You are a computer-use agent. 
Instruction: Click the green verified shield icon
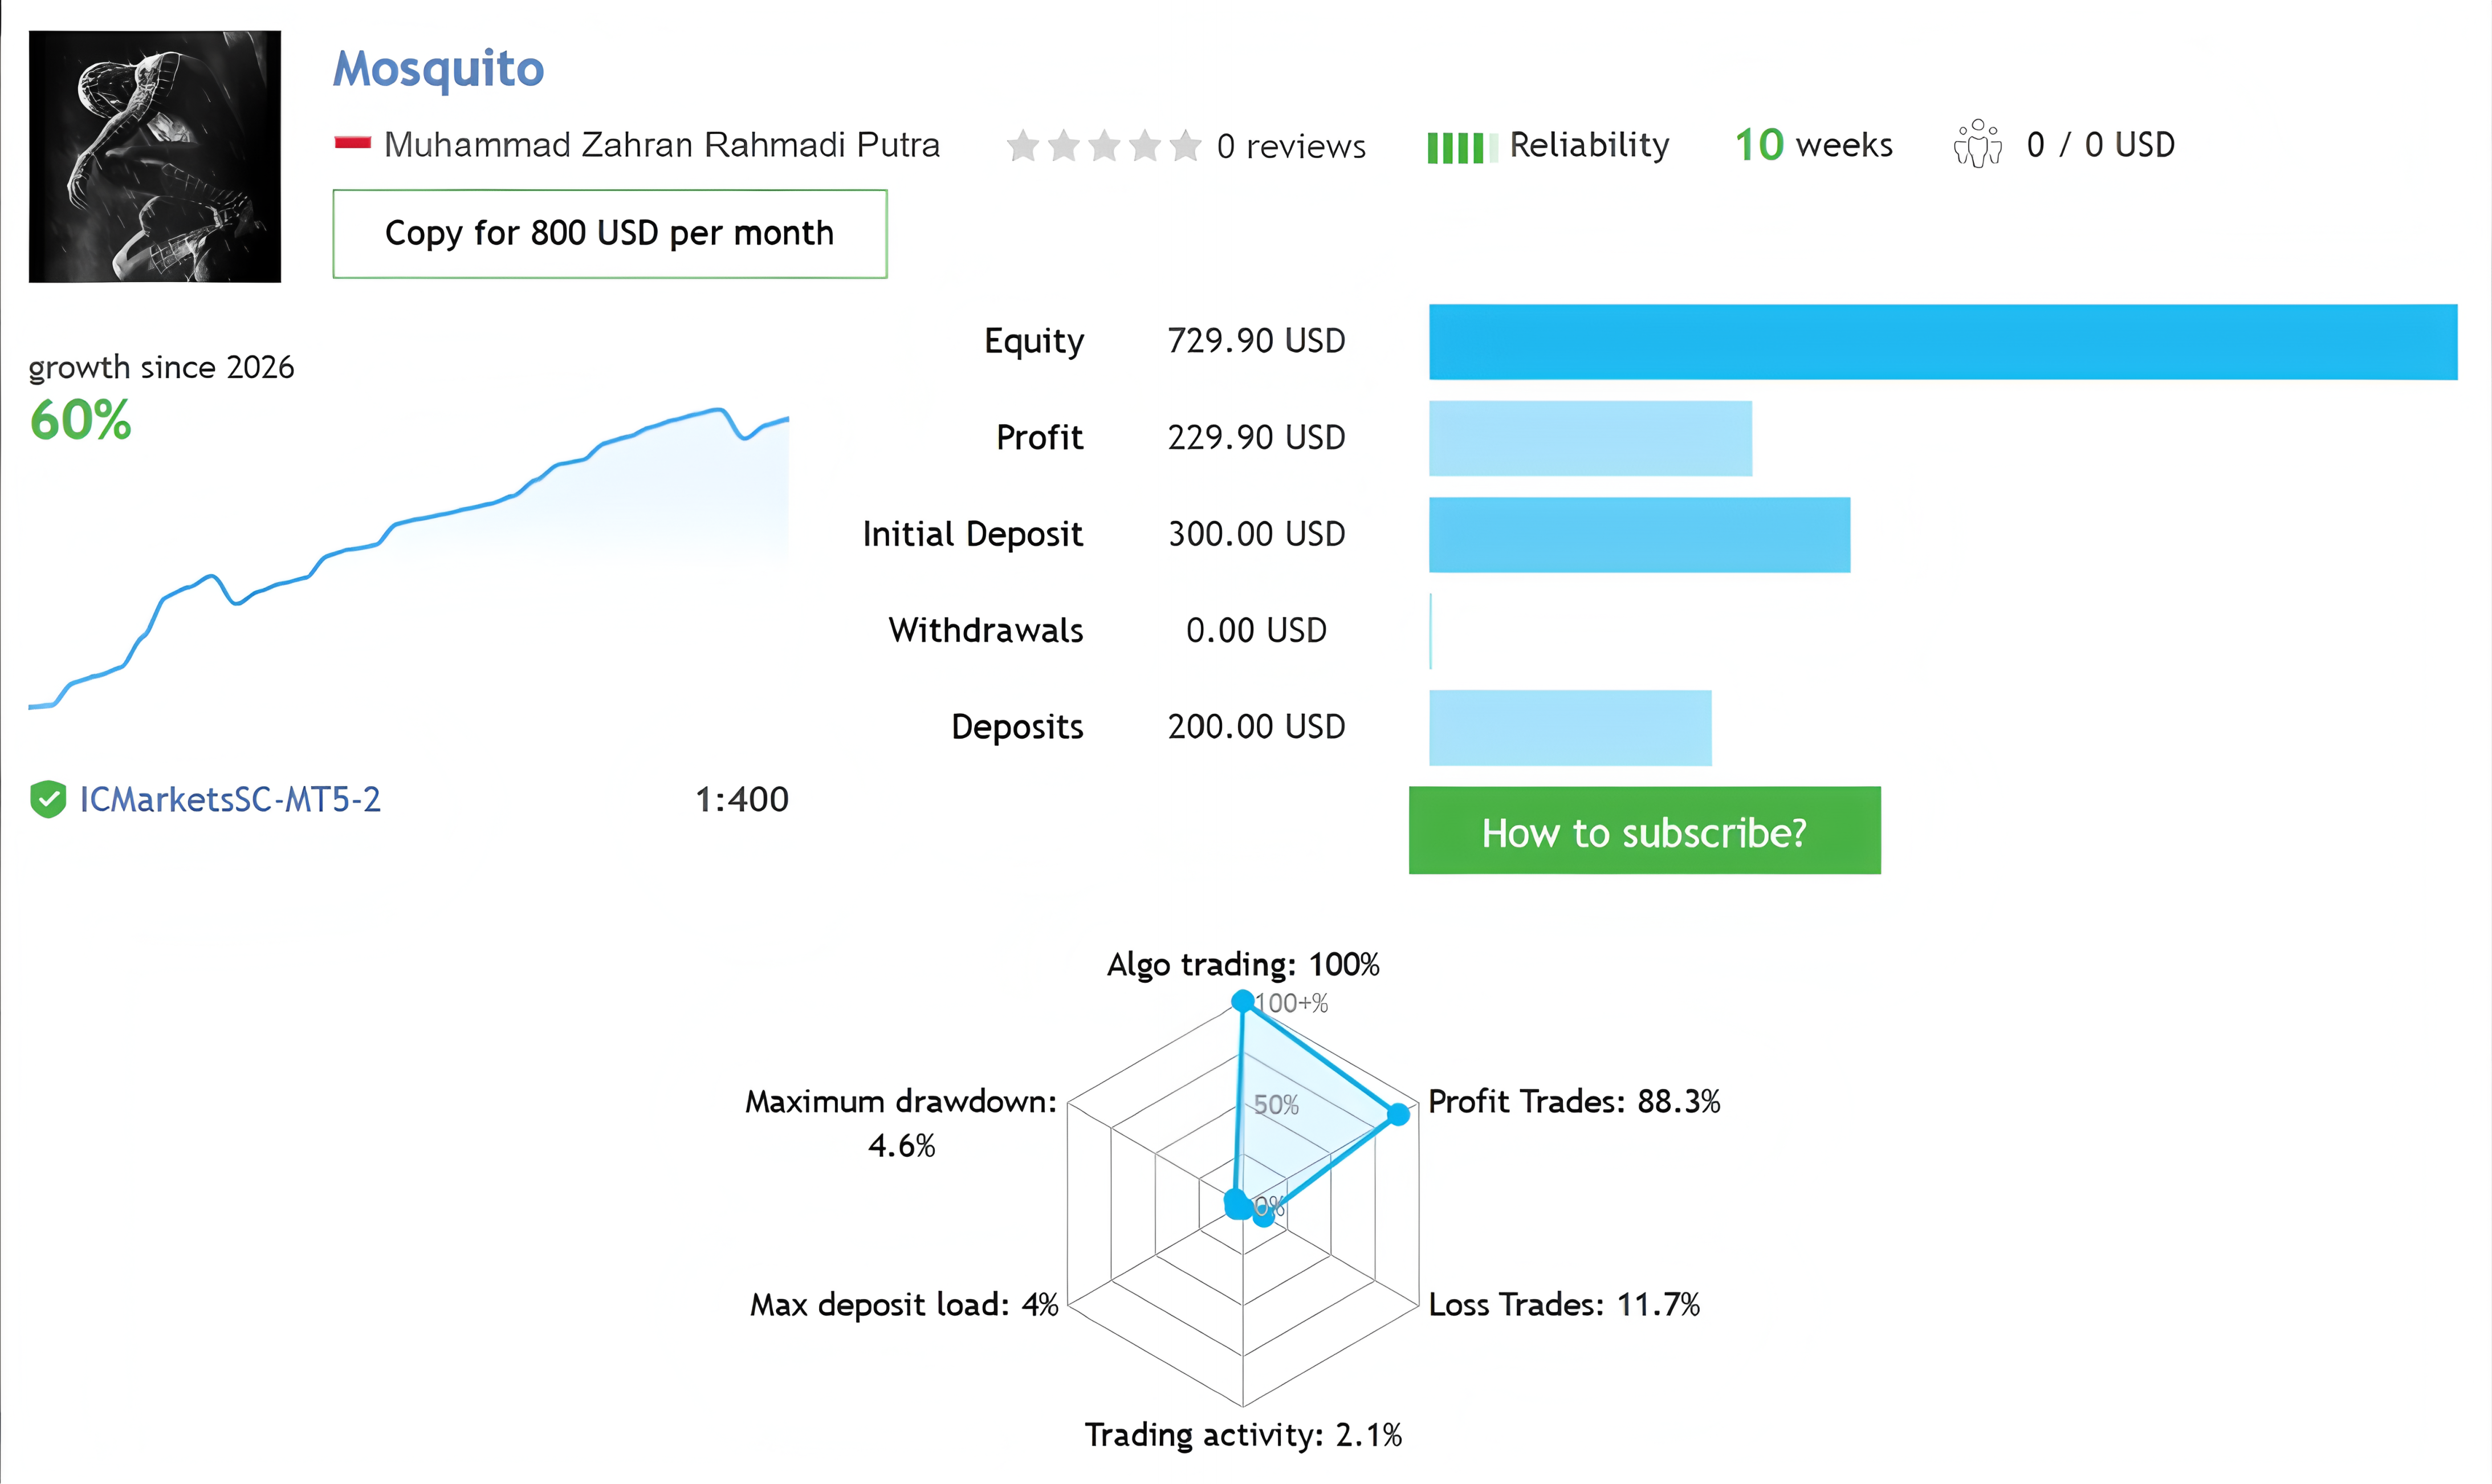48,799
